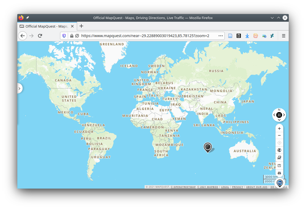Image resolution: width=306 pixels, height=209 pixels.
Task: Open the 2021 Mapbox attribution link
Action: tap(208, 187)
